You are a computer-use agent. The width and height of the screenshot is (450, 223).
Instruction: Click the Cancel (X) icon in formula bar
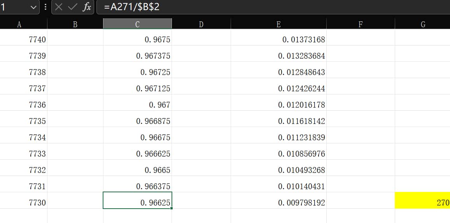(x=59, y=7)
